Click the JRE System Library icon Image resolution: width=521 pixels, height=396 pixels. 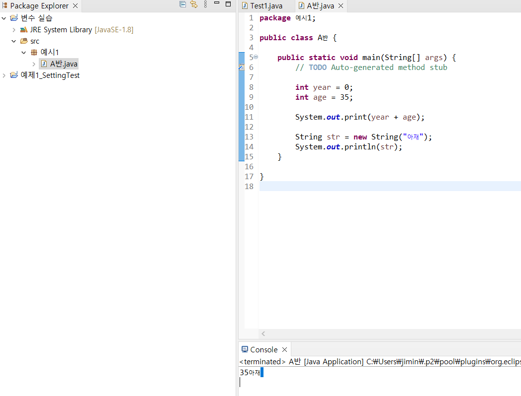pyautogui.click(x=23, y=30)
